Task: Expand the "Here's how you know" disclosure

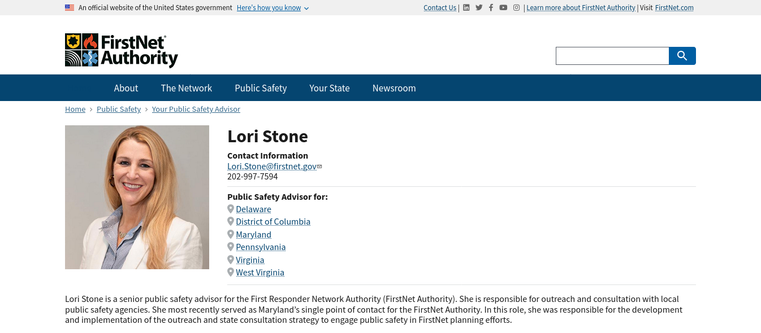Action: (x=273, y=8)
